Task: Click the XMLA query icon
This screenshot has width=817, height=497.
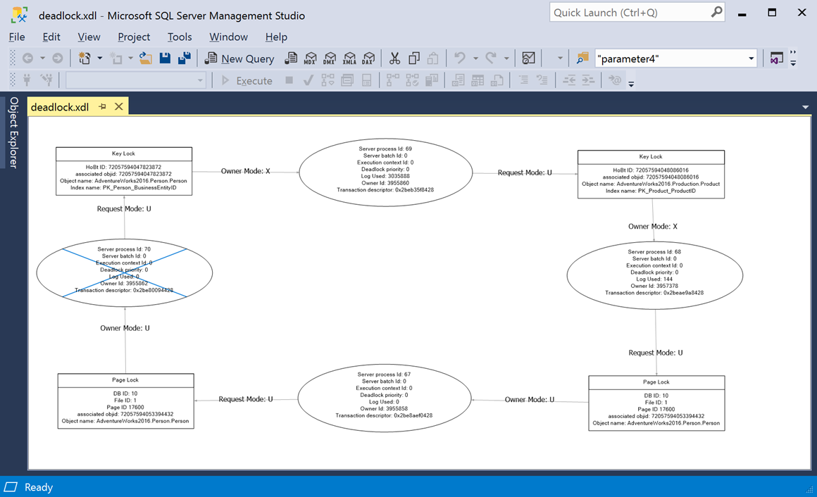Action: [x=349, y=58]
